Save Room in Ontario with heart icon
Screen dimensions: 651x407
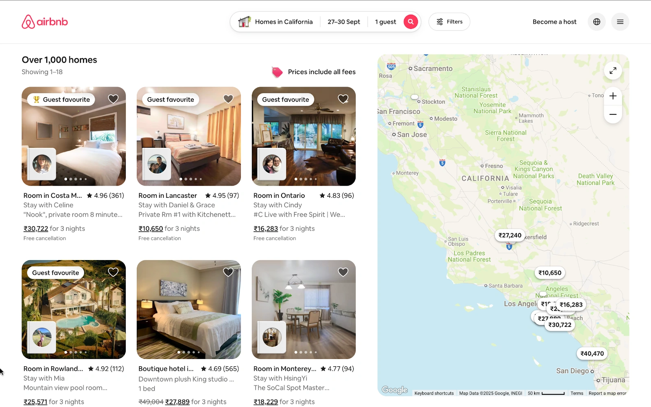[x=343, y=99]
